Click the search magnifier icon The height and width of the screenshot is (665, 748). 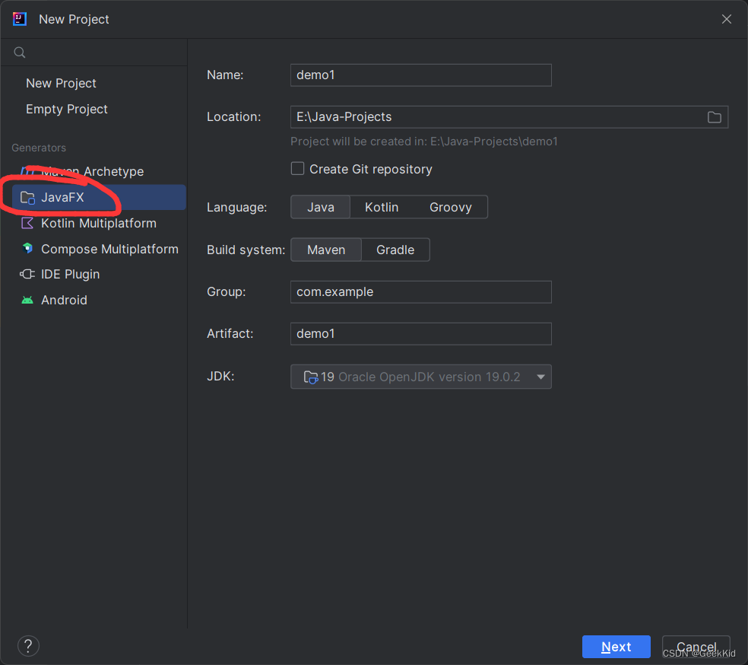point(20,52)
